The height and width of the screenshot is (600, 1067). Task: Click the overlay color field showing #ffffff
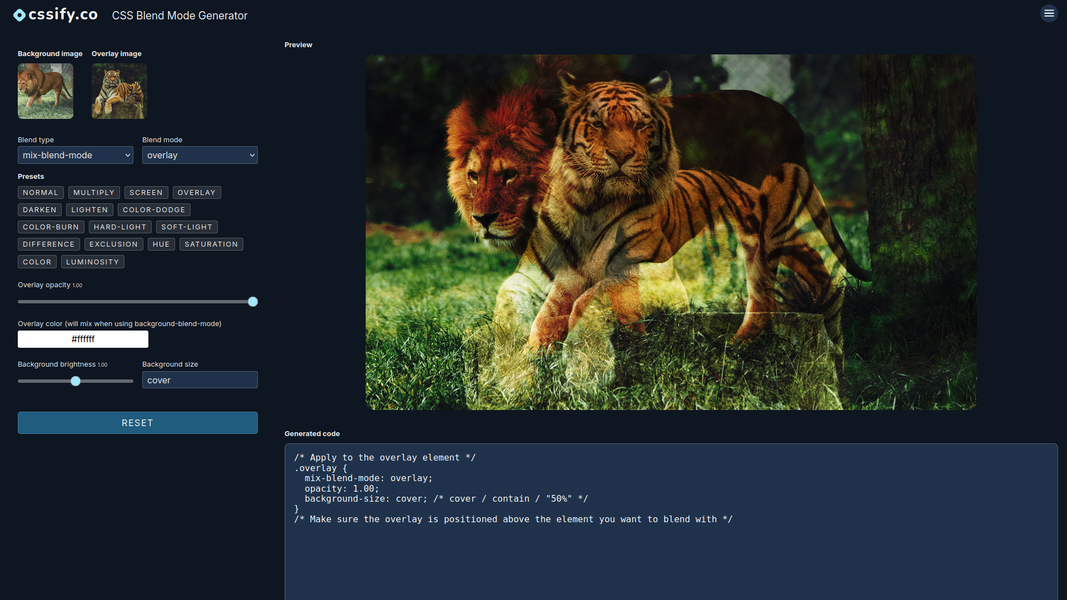(x=83, y=339)
